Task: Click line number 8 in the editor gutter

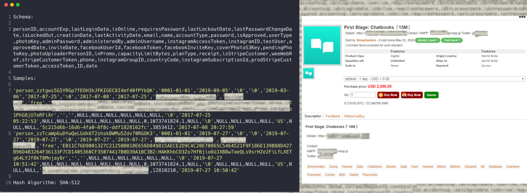Action: [9, 133]
